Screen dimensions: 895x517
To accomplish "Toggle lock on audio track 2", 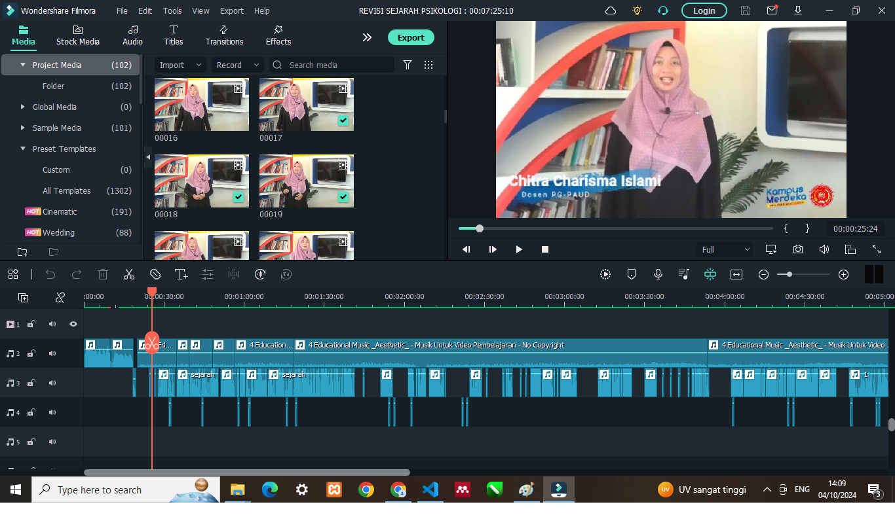I will [31, 353].
